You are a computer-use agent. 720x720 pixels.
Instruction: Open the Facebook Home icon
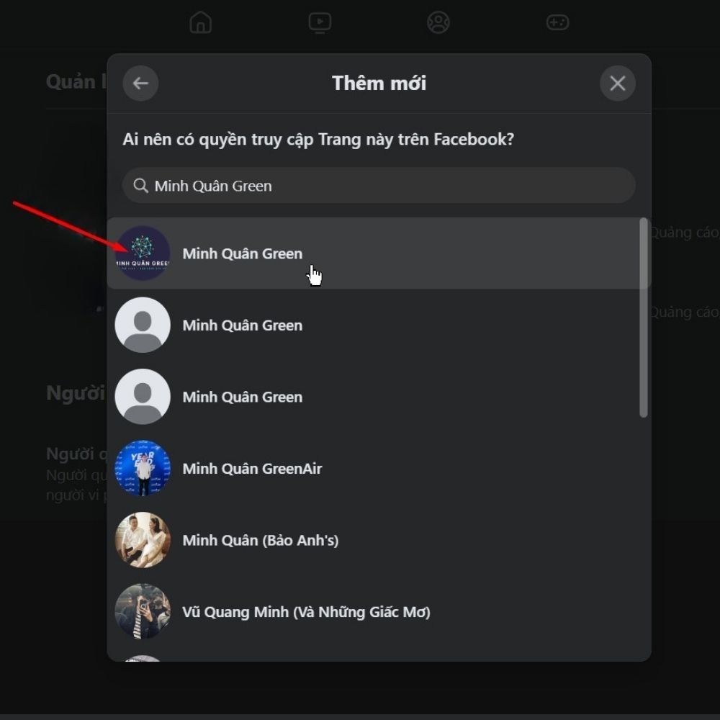point(201,22)
